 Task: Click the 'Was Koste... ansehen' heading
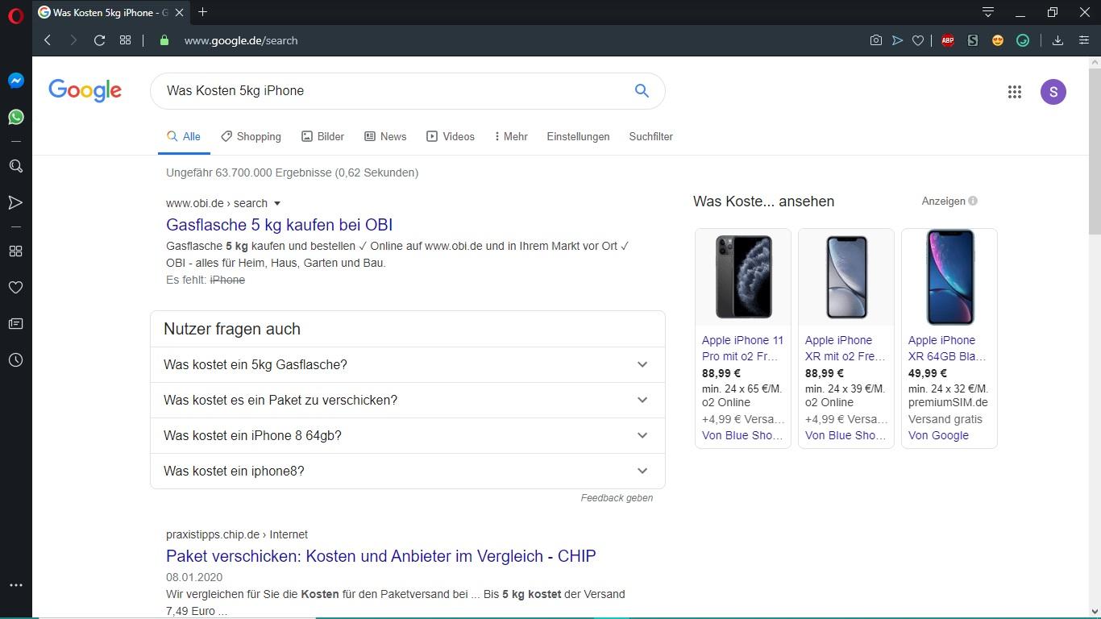pos(763,201)
